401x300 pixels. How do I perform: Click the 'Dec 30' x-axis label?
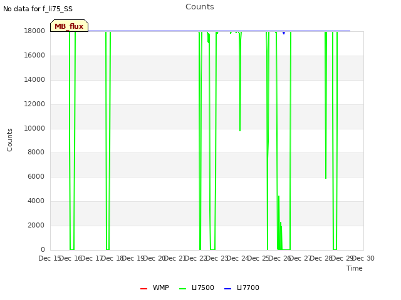(364, 258)
